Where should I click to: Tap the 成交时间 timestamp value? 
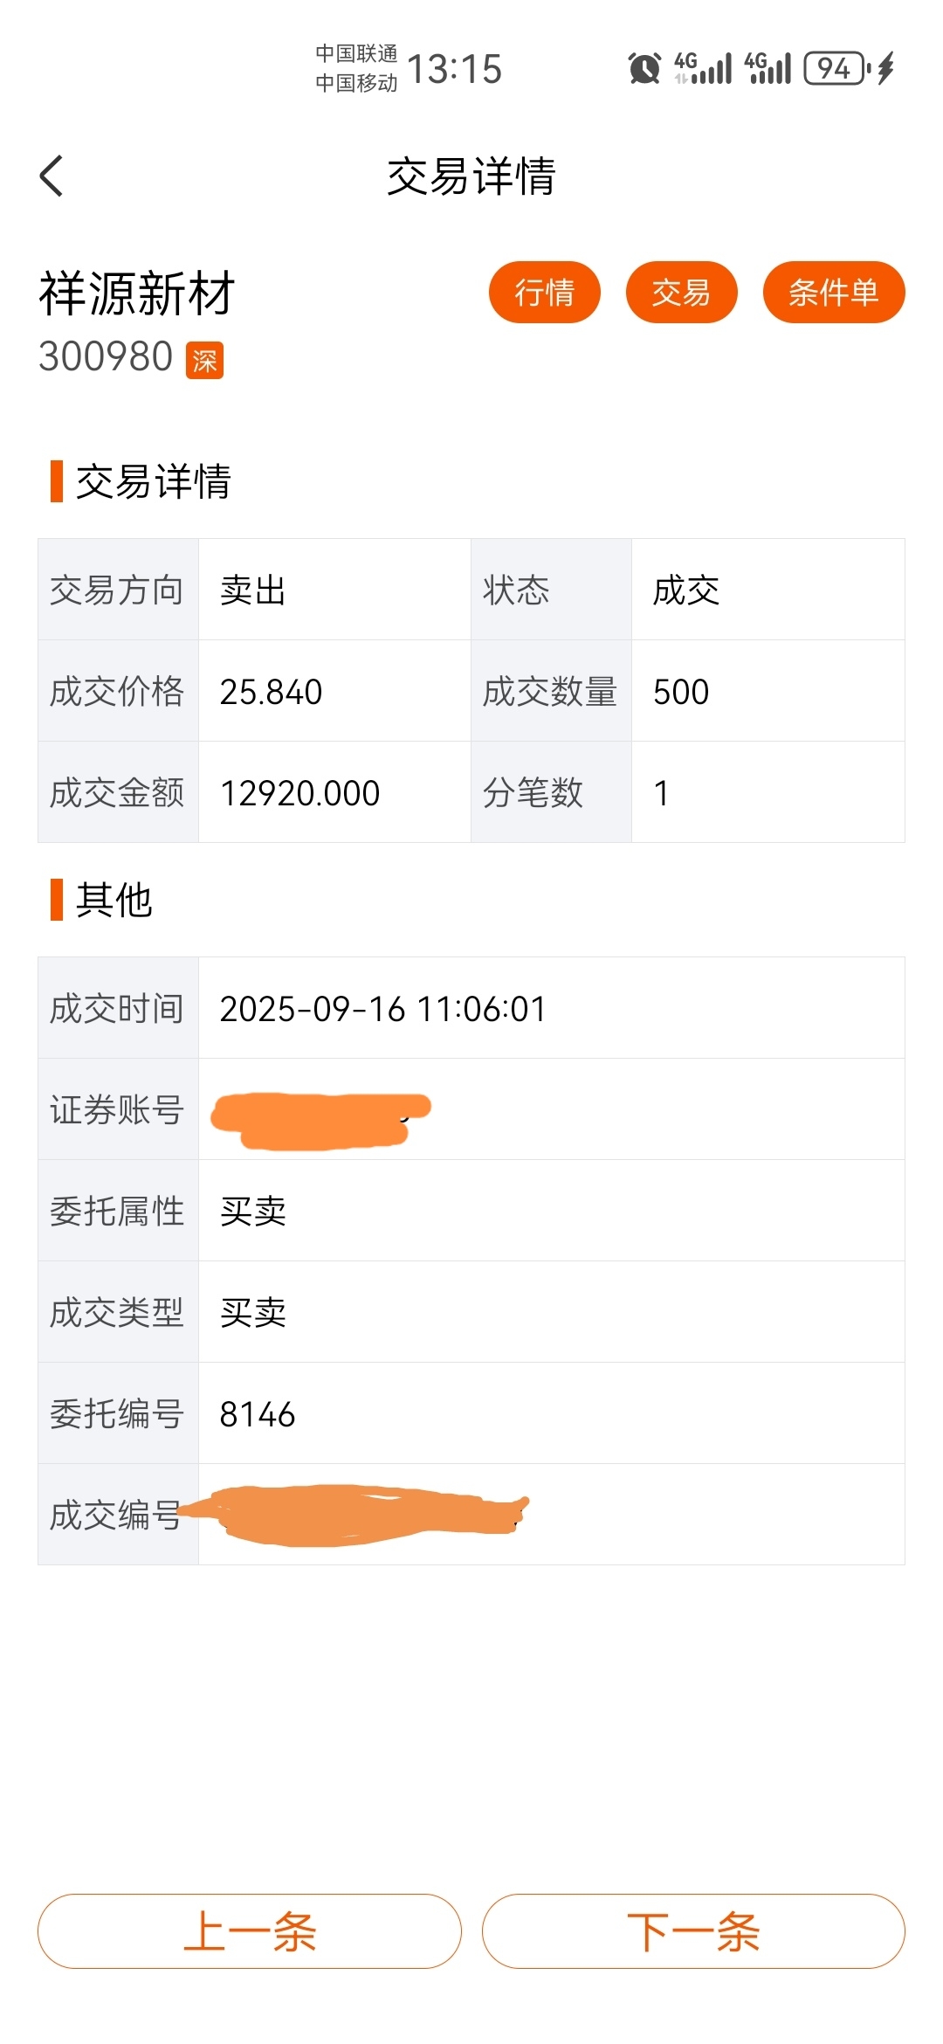pyautogui.click(x=382, y=1009)
